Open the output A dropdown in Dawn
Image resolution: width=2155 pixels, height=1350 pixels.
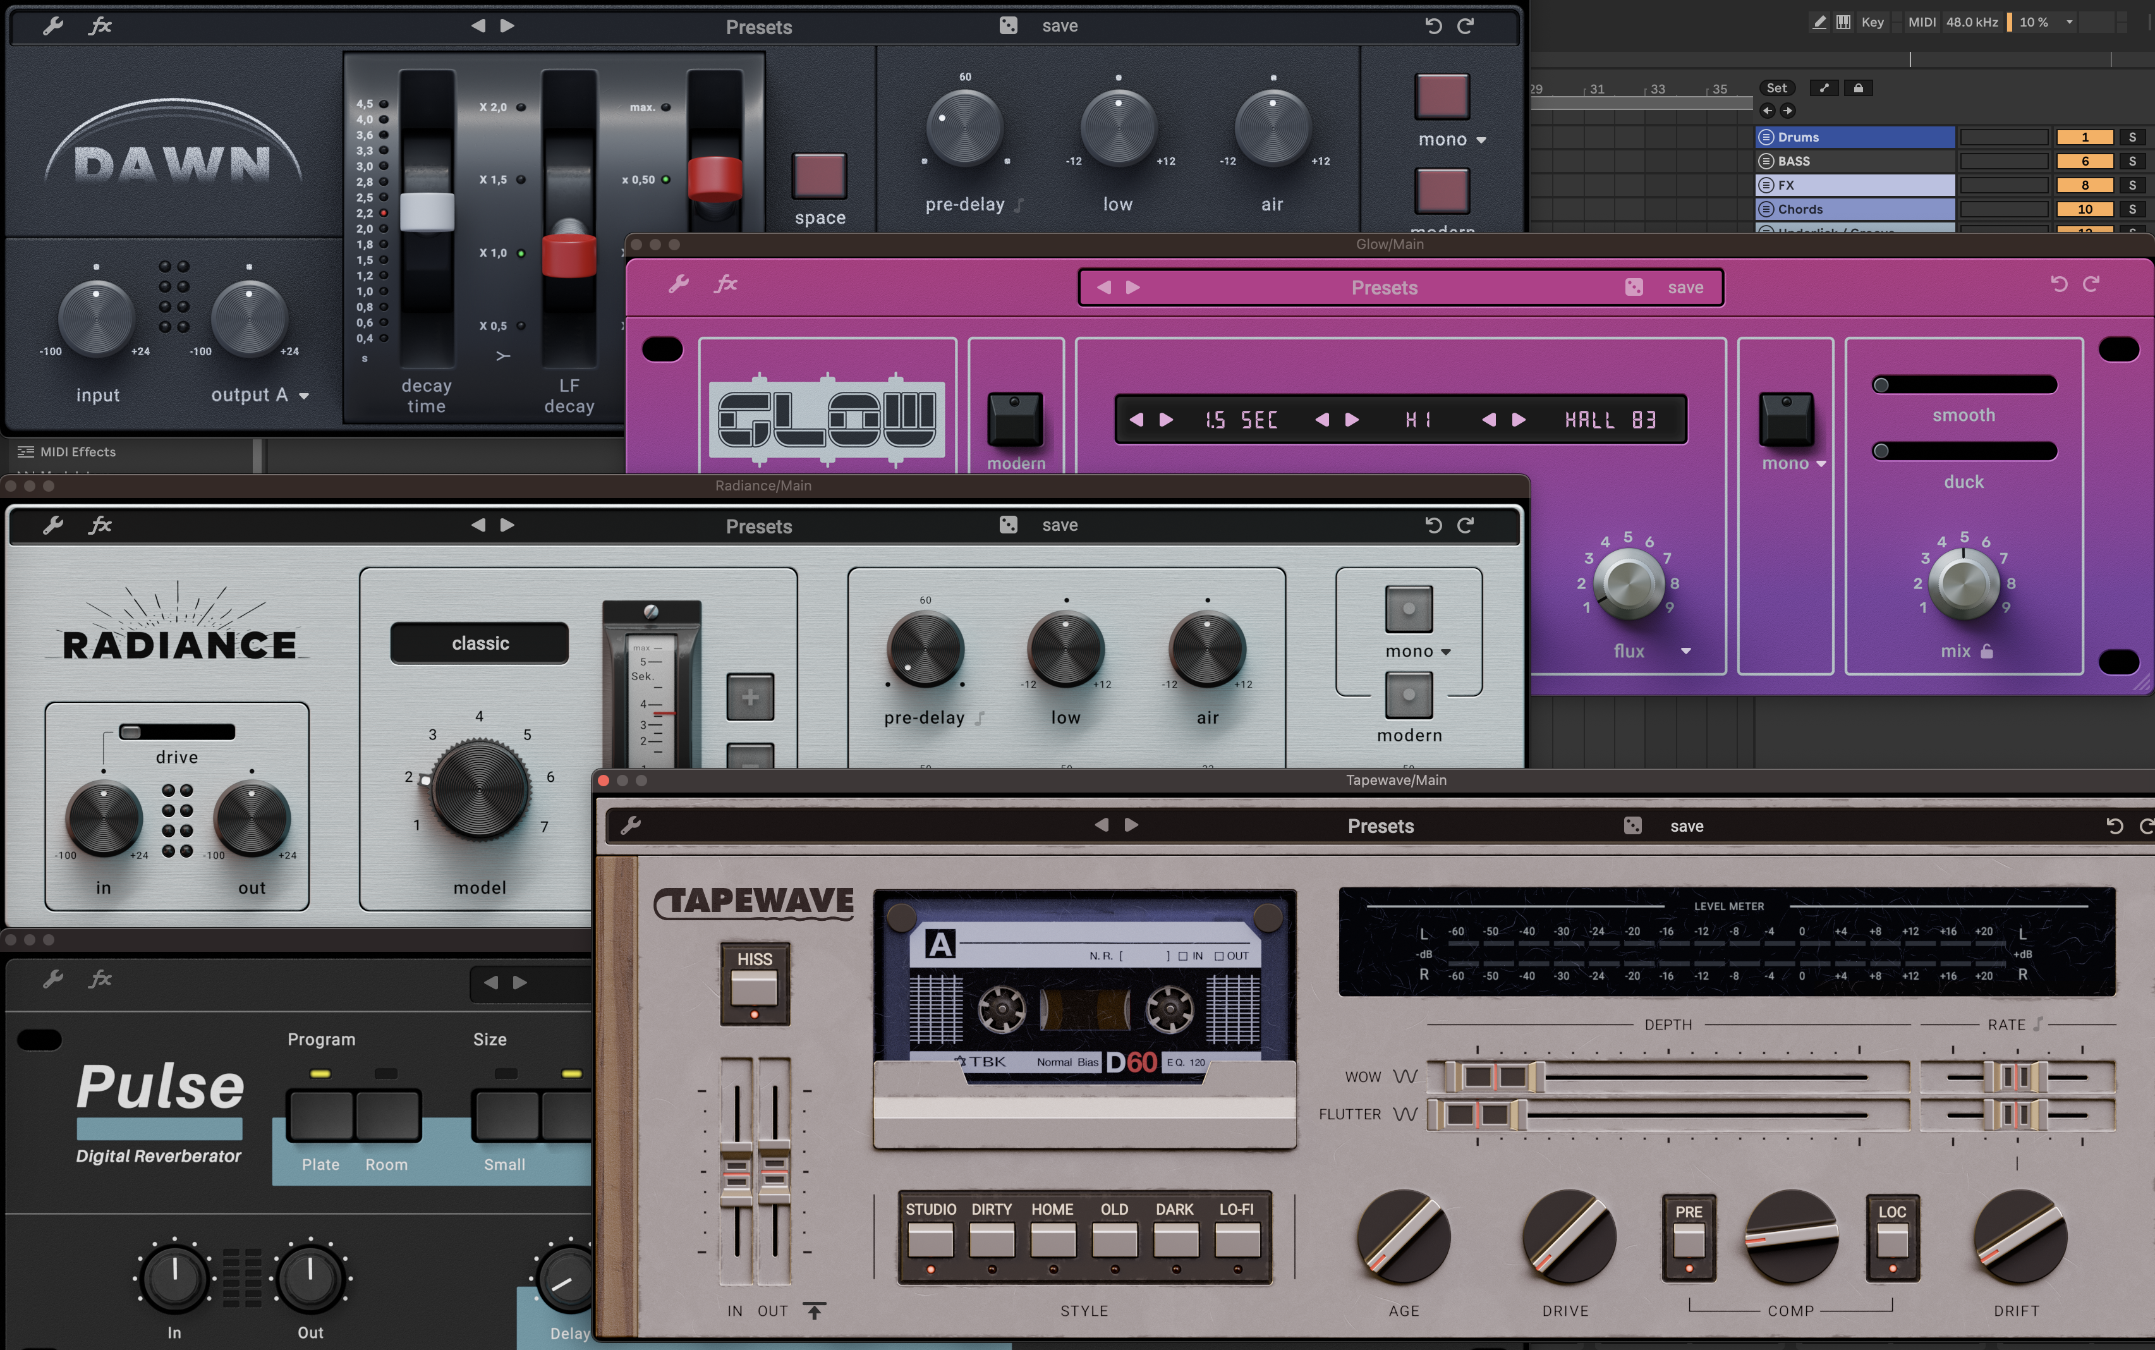coord(303,396)
